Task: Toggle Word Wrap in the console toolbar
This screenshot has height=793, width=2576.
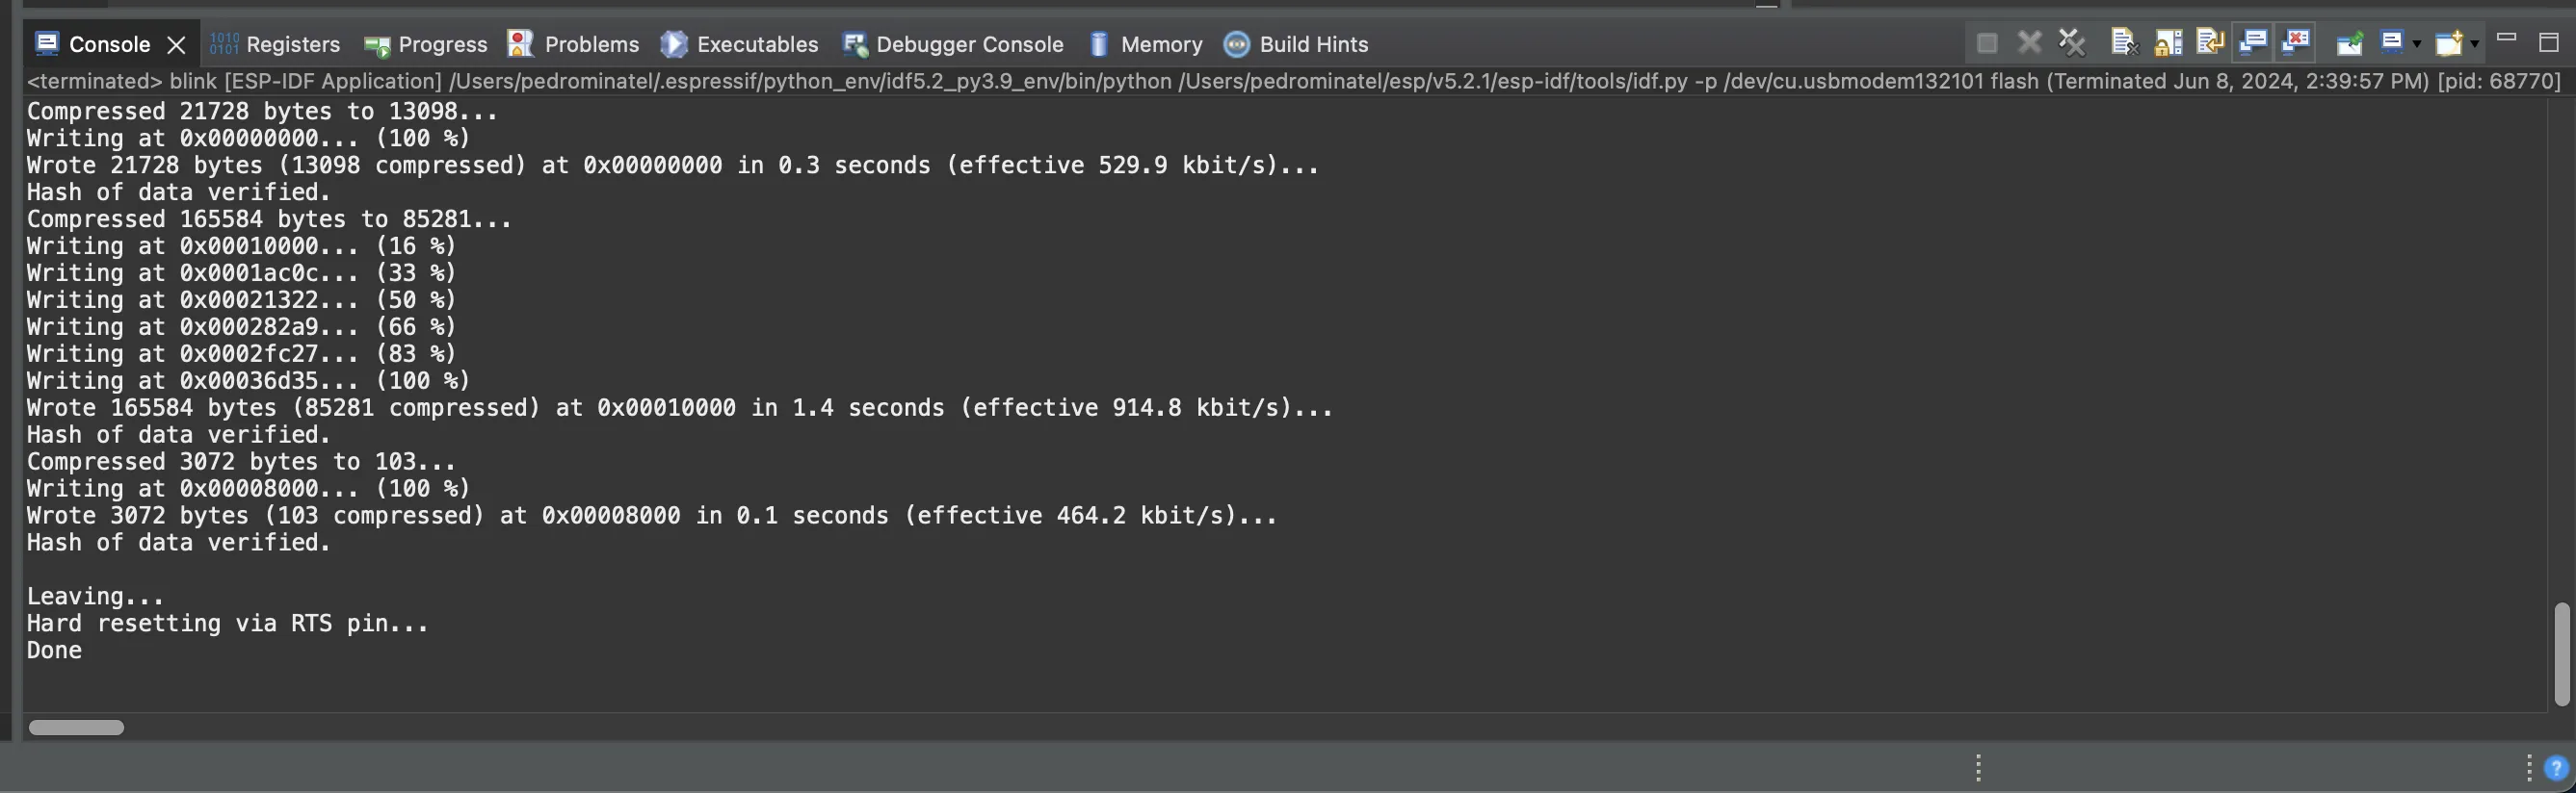Action: tap(2209, 43)
